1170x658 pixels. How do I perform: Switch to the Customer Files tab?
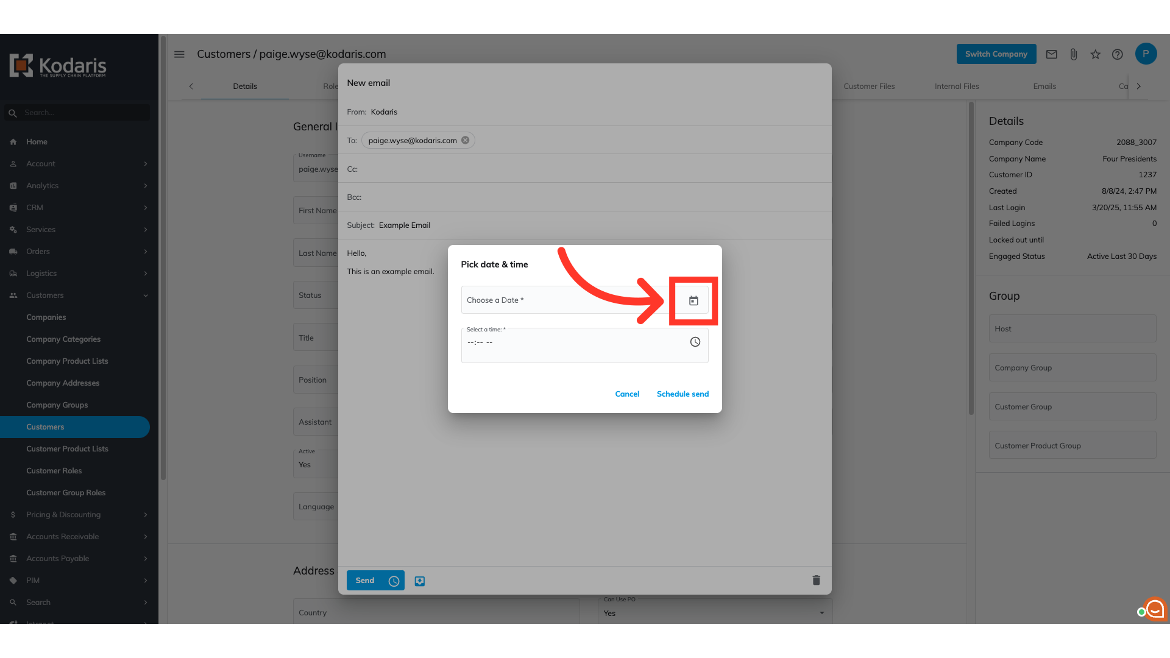point(869,87)
